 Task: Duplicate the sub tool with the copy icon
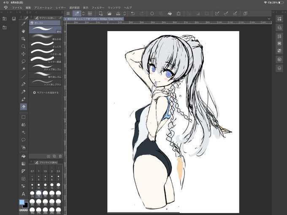54,156
